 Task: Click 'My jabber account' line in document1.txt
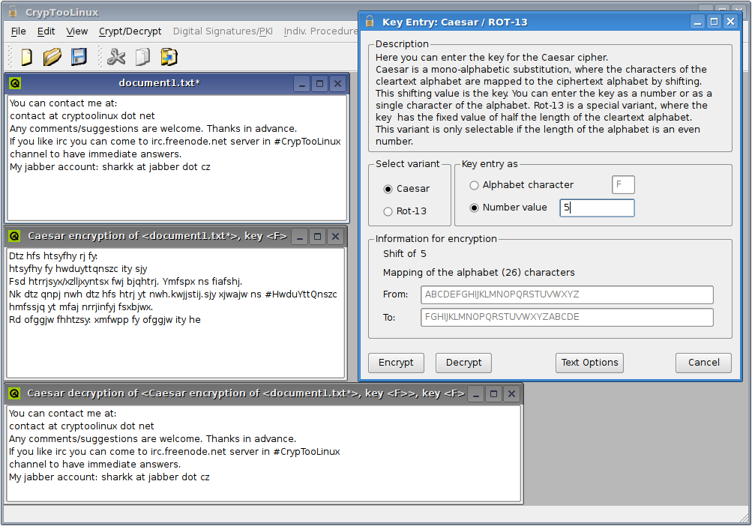(109, 167)
